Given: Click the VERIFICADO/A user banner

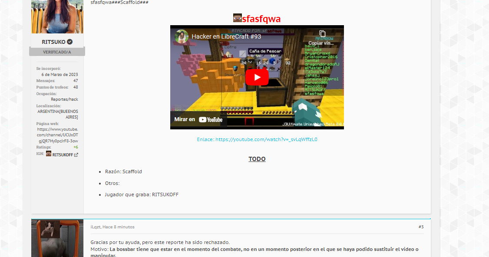Looking at the screenshot, I should [x=57, y=52].
